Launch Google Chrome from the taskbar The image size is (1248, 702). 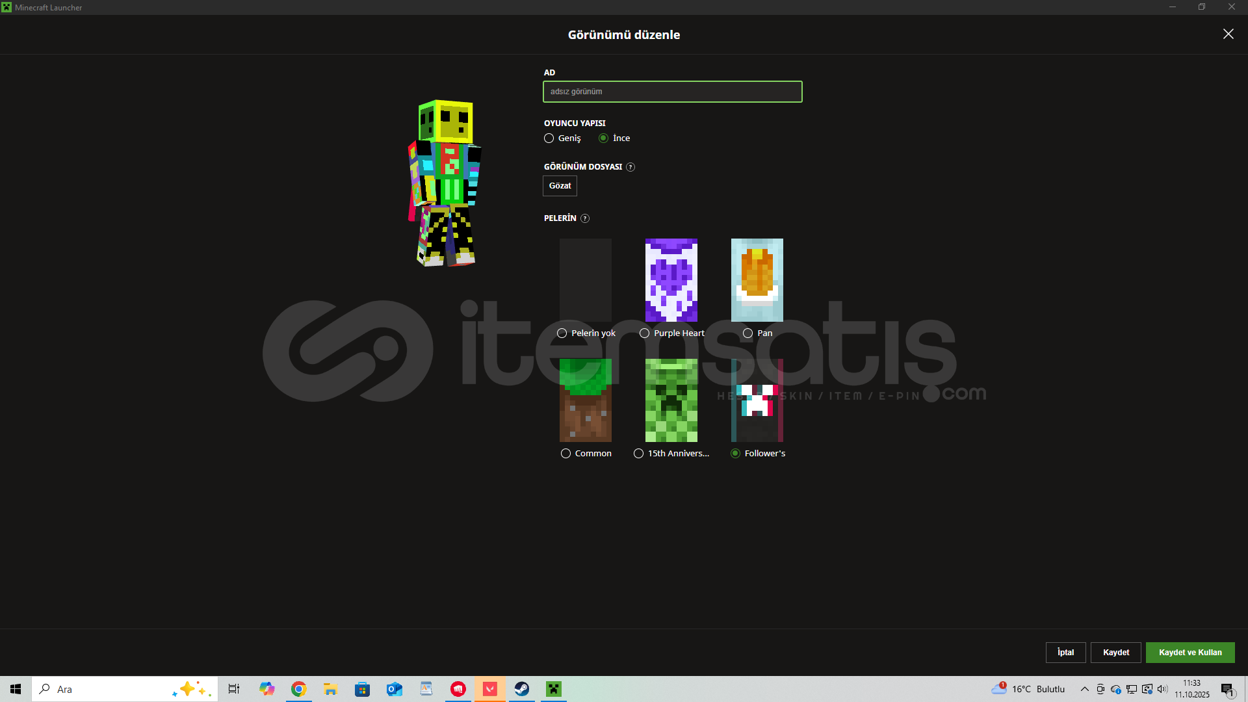click(298, 689)
